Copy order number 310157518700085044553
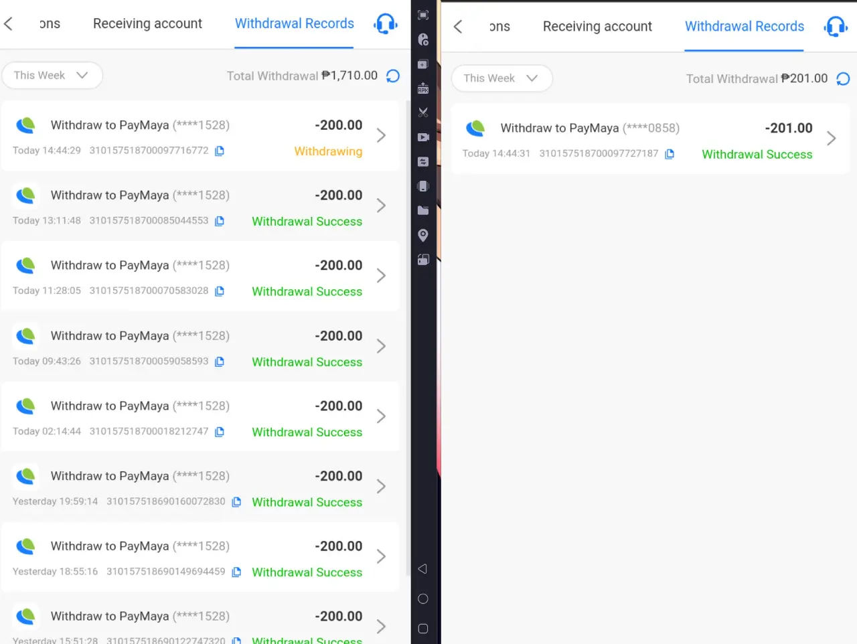 pos(220,221)
